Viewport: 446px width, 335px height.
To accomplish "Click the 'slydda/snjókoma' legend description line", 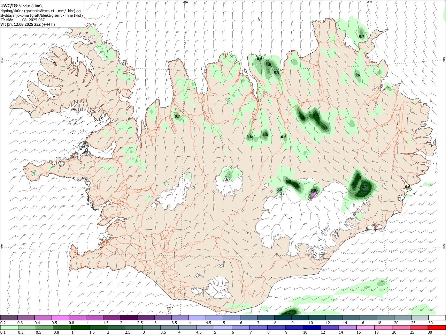I will [x=41, y=15].
